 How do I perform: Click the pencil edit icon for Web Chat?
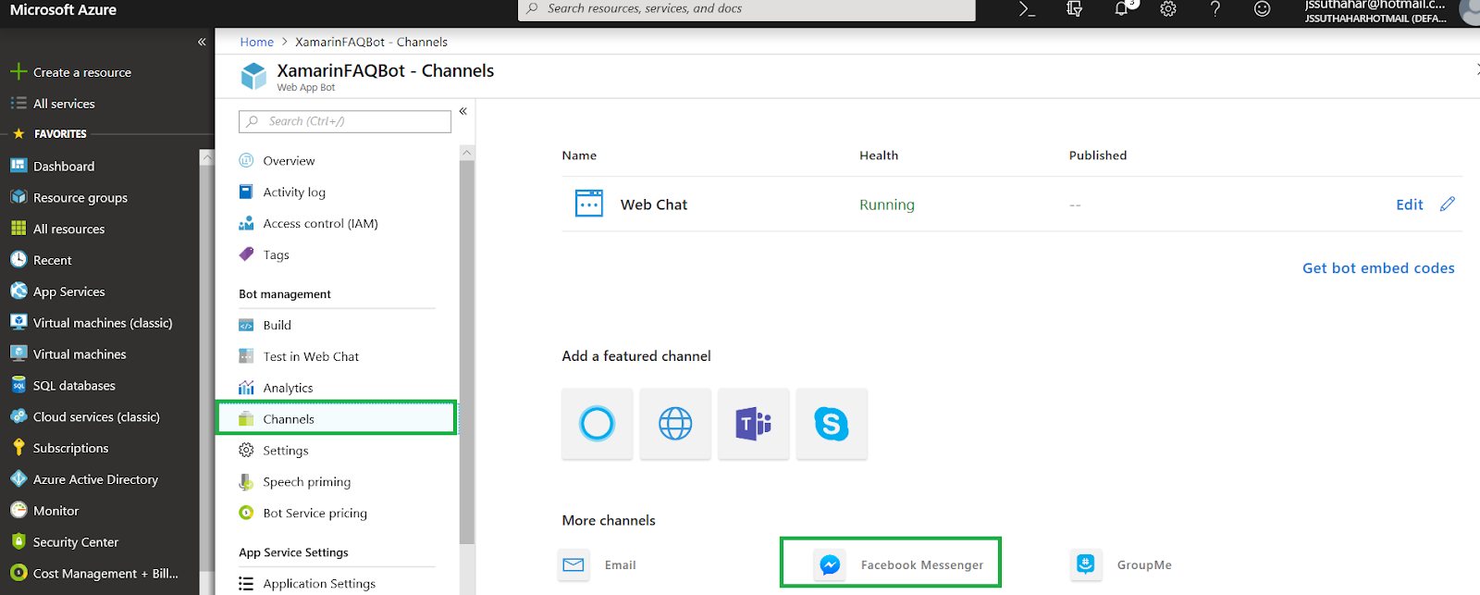[1448, 204]
